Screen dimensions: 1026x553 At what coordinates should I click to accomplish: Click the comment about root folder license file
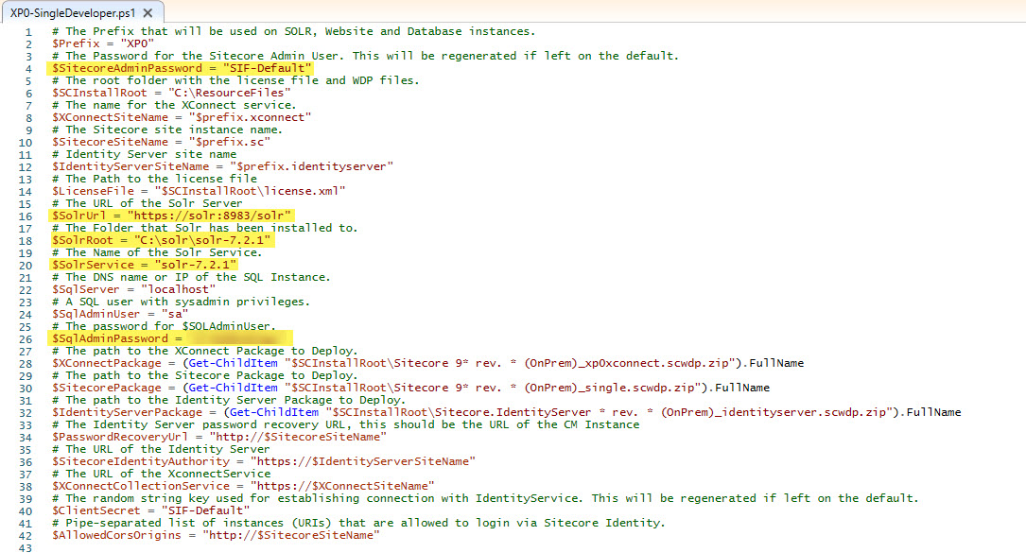(236, 80)
